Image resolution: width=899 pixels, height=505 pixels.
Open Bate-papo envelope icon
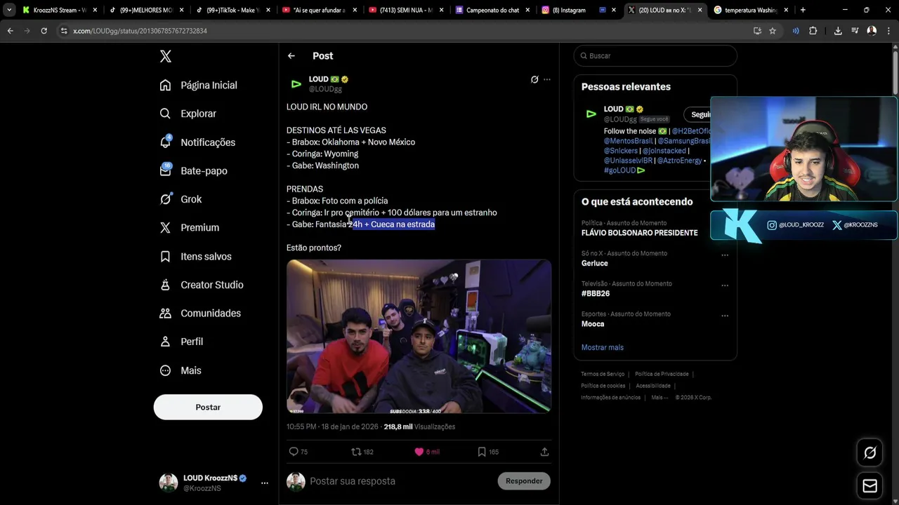coord(165,170)
